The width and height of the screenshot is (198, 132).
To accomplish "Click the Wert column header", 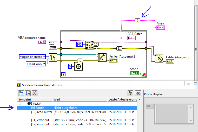I will tap(80, 99).
